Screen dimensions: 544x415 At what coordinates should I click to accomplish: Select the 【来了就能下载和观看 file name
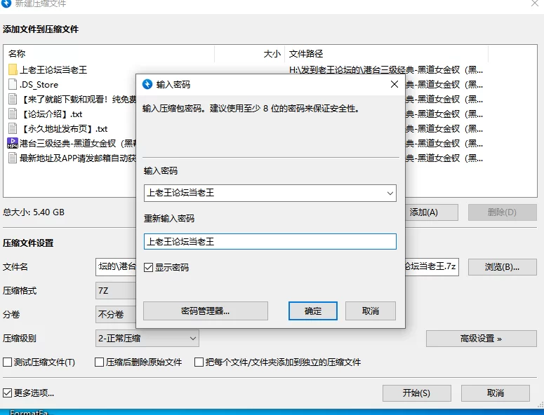point(78,100)
